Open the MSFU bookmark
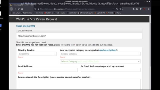The width and height of the screenshot is (160, 90). (x=118, y=13)
